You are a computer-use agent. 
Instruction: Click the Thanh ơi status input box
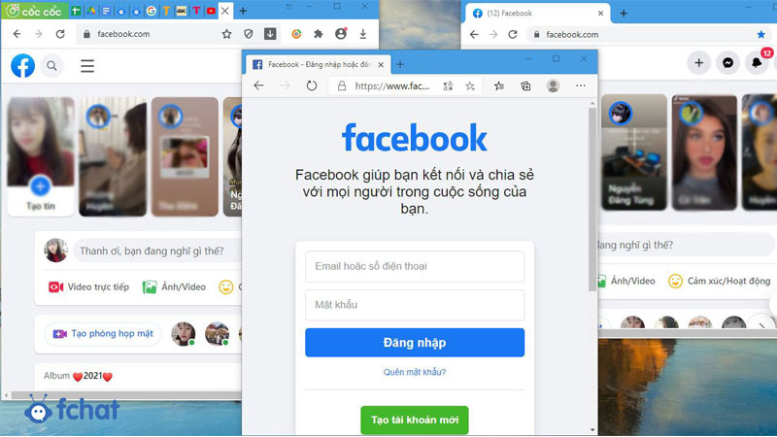(157, 251)
